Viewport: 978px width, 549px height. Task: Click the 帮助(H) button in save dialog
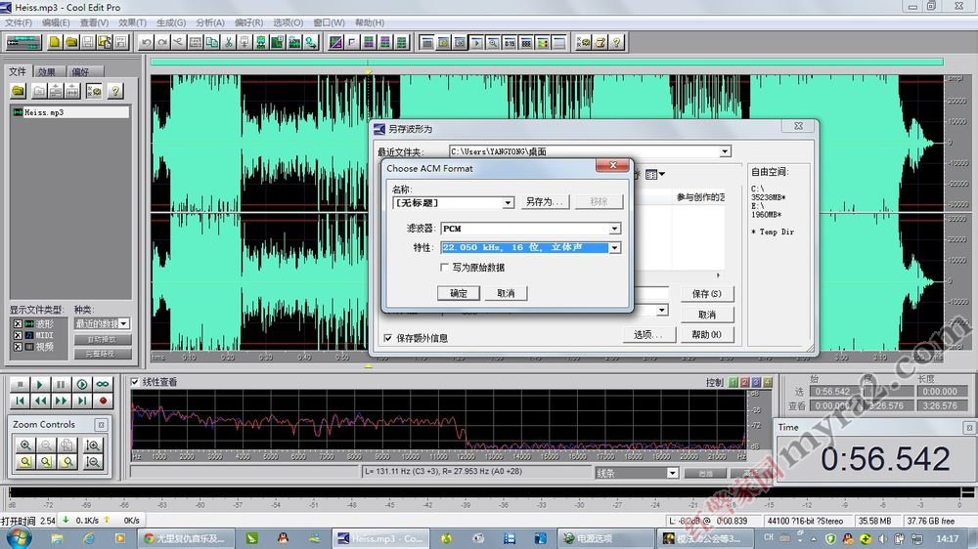click(x=707, y=335)
